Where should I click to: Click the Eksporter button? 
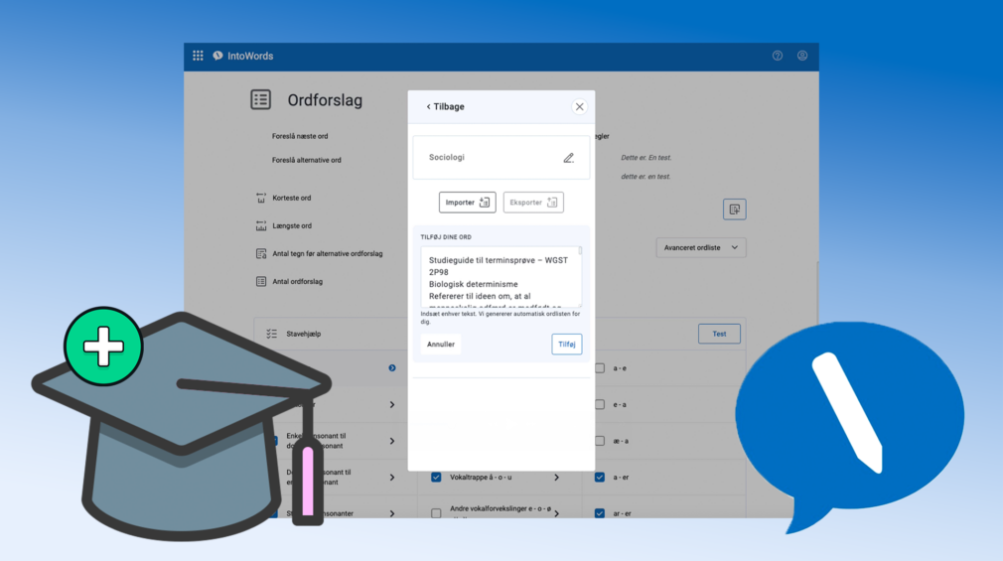[533, 203]
